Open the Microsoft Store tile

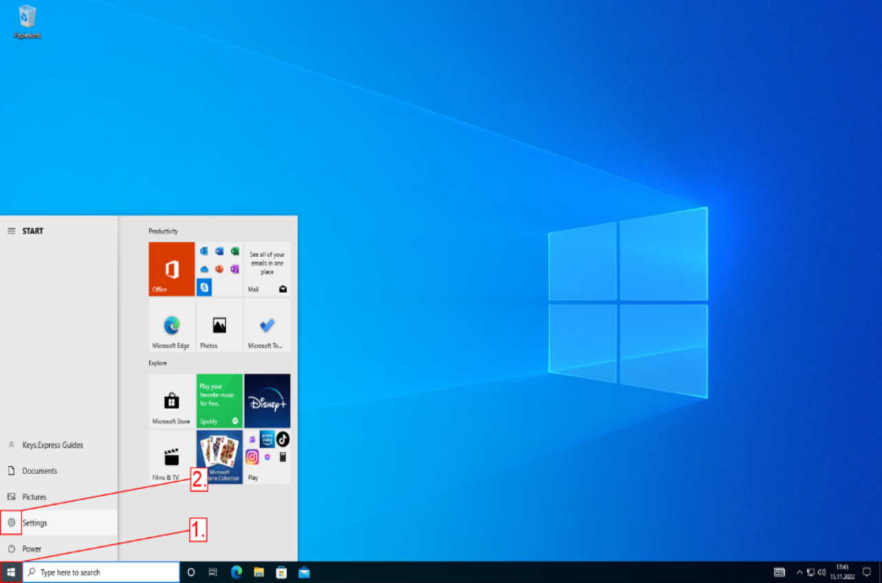point(172,401)
